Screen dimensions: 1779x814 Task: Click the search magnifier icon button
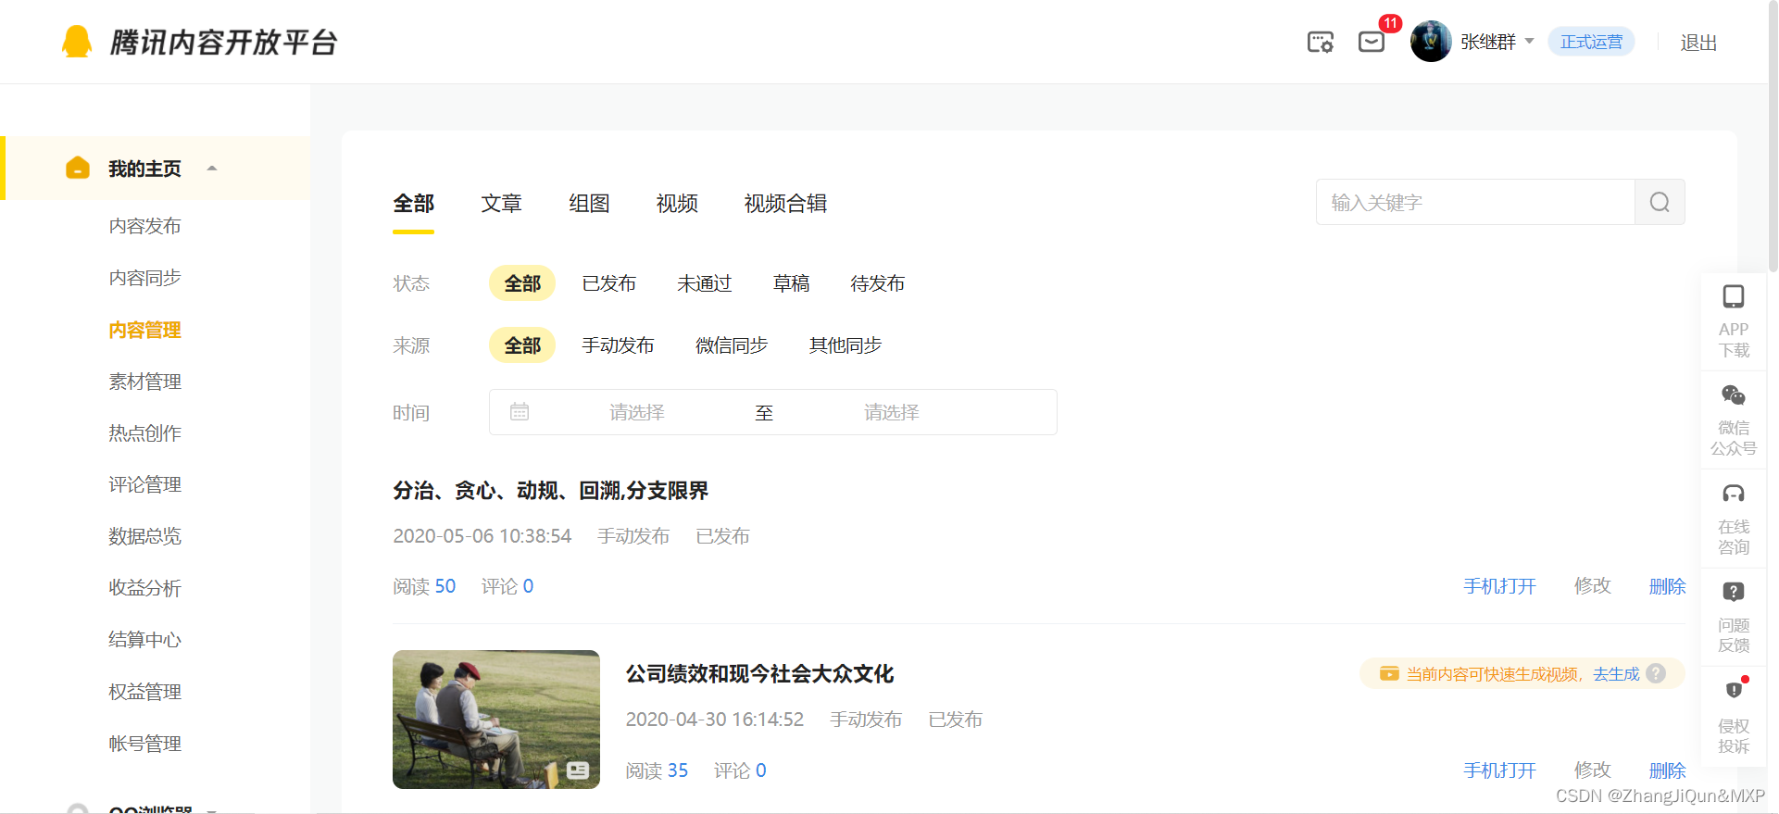click(x=1660, y=202)
